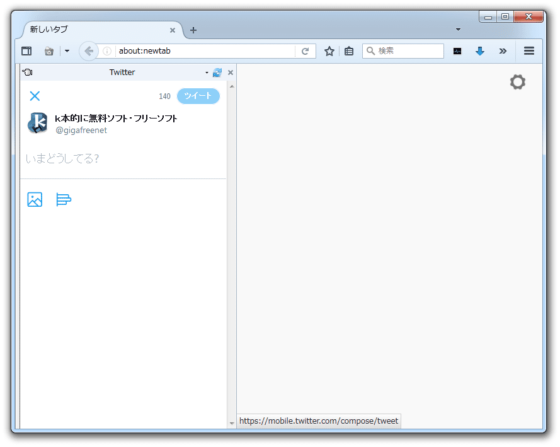This screenshot has width=560, height=447.
Task: Click sidebar scrollbar up arrow
Action: pos(232,86)
